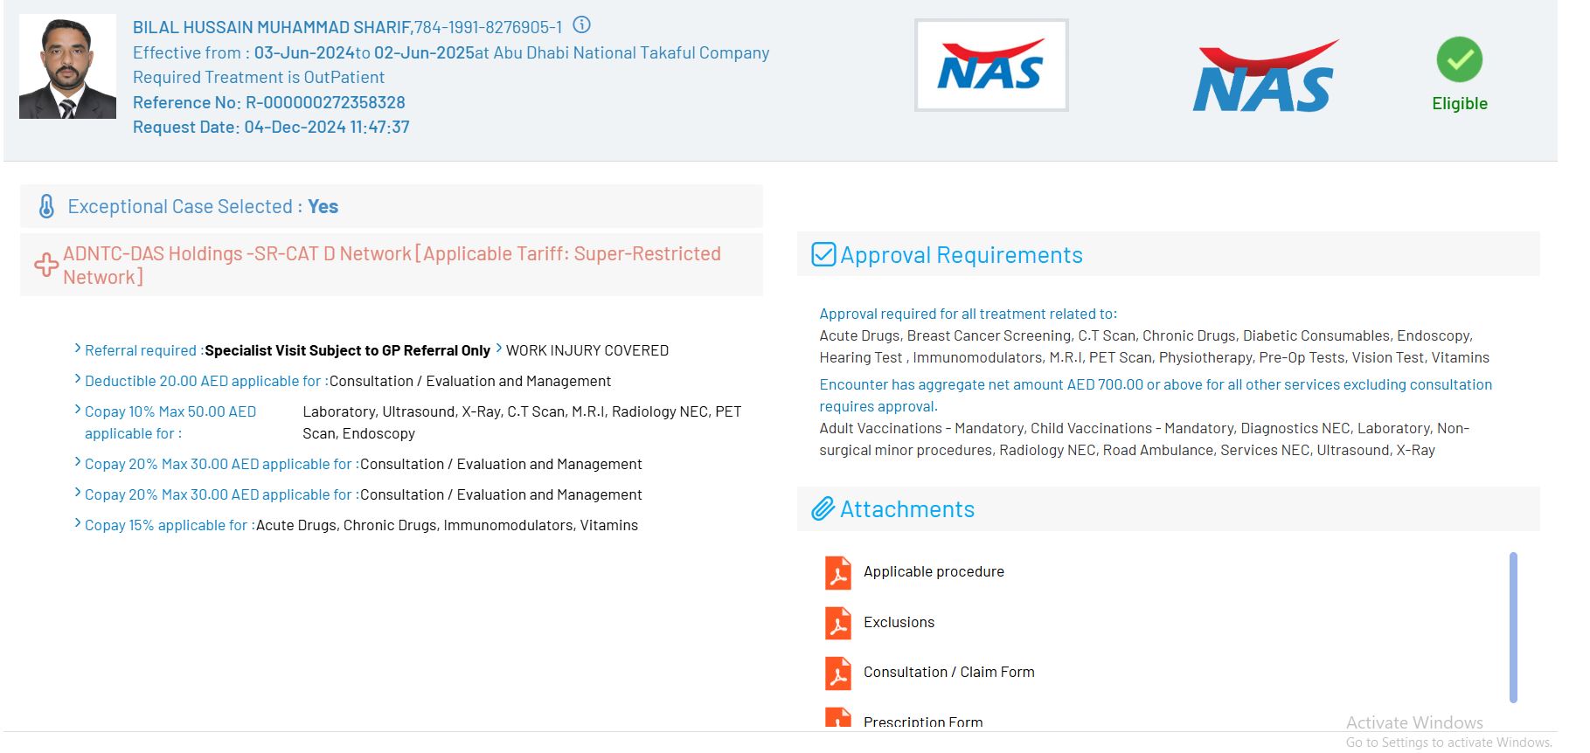
Task: Click the Required Treatment is OutPatient text
Action: click(259, 77)
